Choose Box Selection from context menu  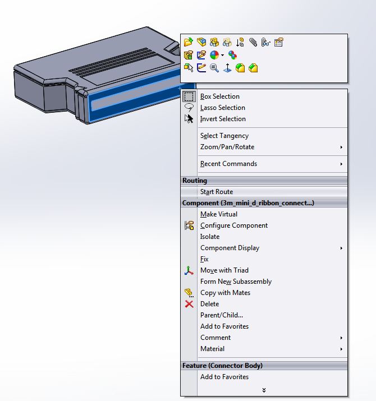(264, 96)
